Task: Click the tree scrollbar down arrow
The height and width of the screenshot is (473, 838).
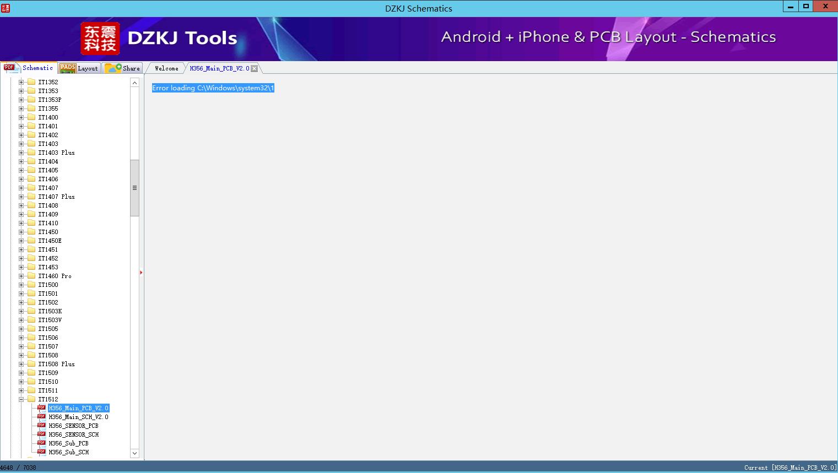Action: click(x=134, y=453)
